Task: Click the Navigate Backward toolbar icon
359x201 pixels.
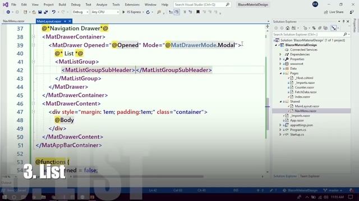Action: point(8,12)
